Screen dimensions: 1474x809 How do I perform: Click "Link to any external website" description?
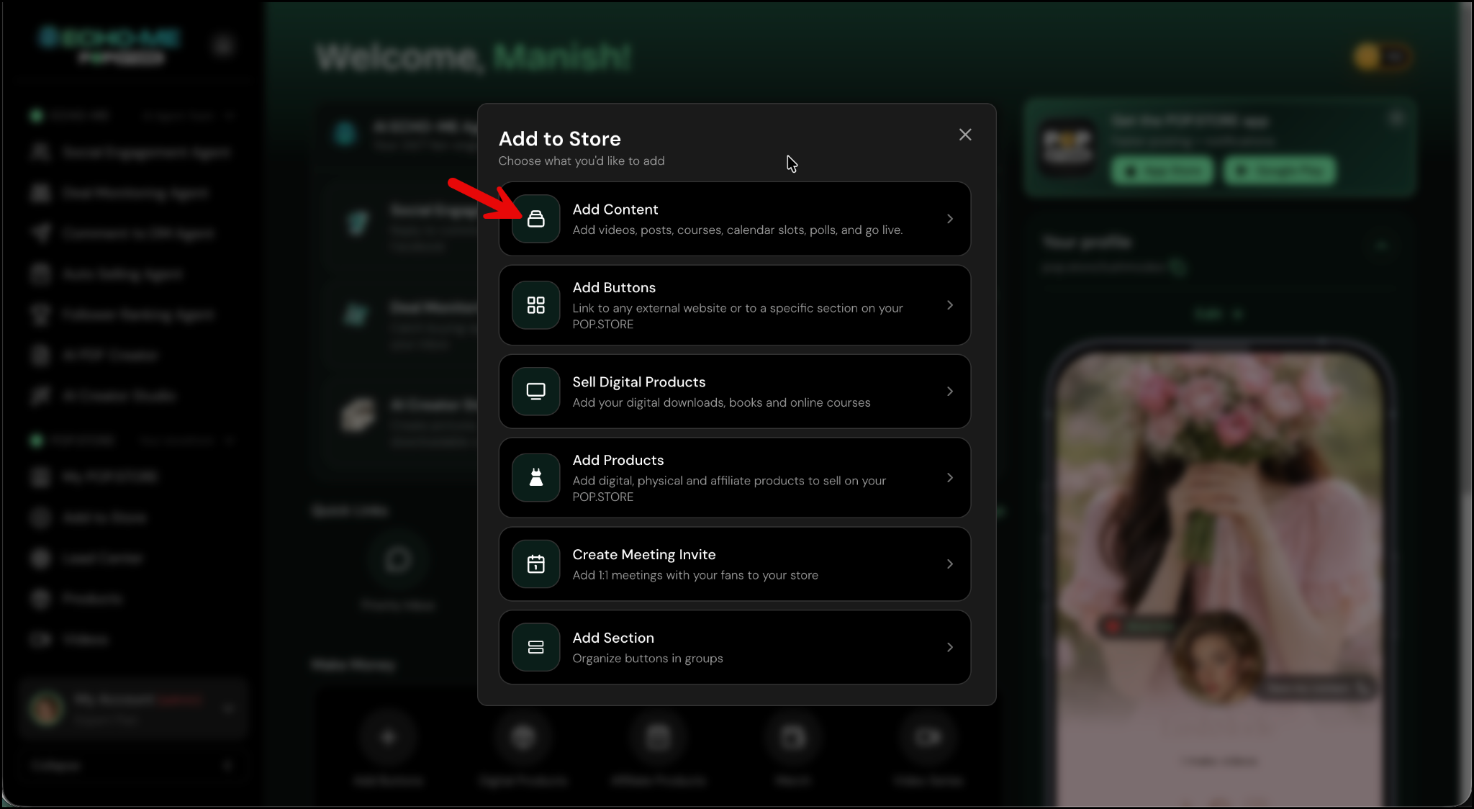point(738,316)
